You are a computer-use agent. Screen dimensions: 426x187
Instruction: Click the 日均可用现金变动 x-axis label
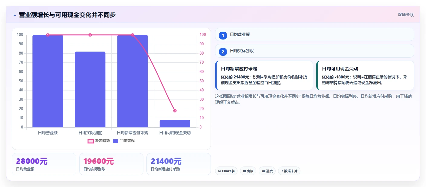click(x=175, y=133)
